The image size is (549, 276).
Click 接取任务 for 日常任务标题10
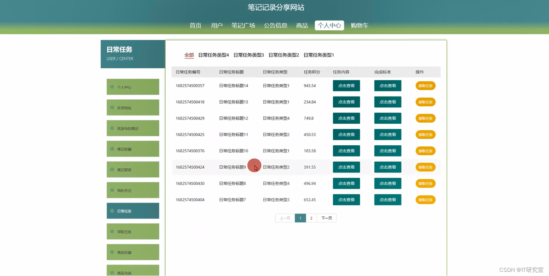pos(425,151)
